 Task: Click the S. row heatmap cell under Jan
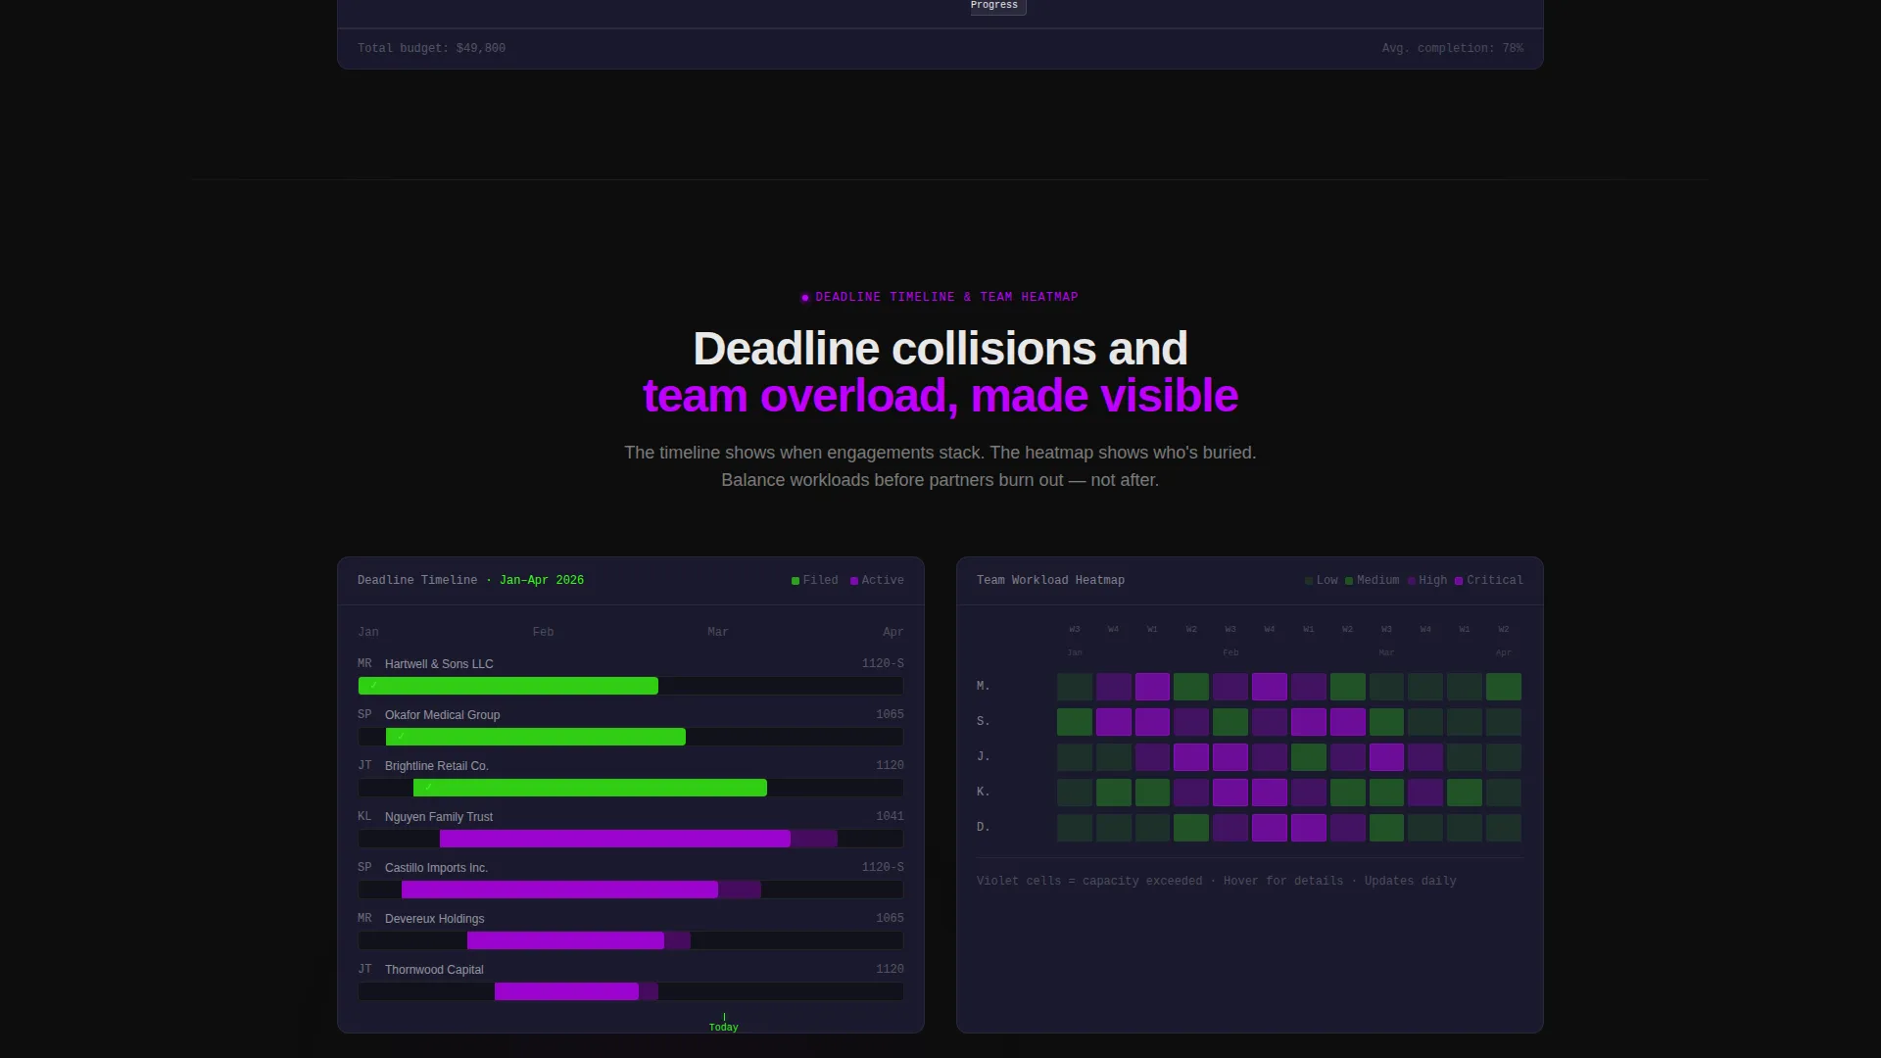pos(1075,722)
